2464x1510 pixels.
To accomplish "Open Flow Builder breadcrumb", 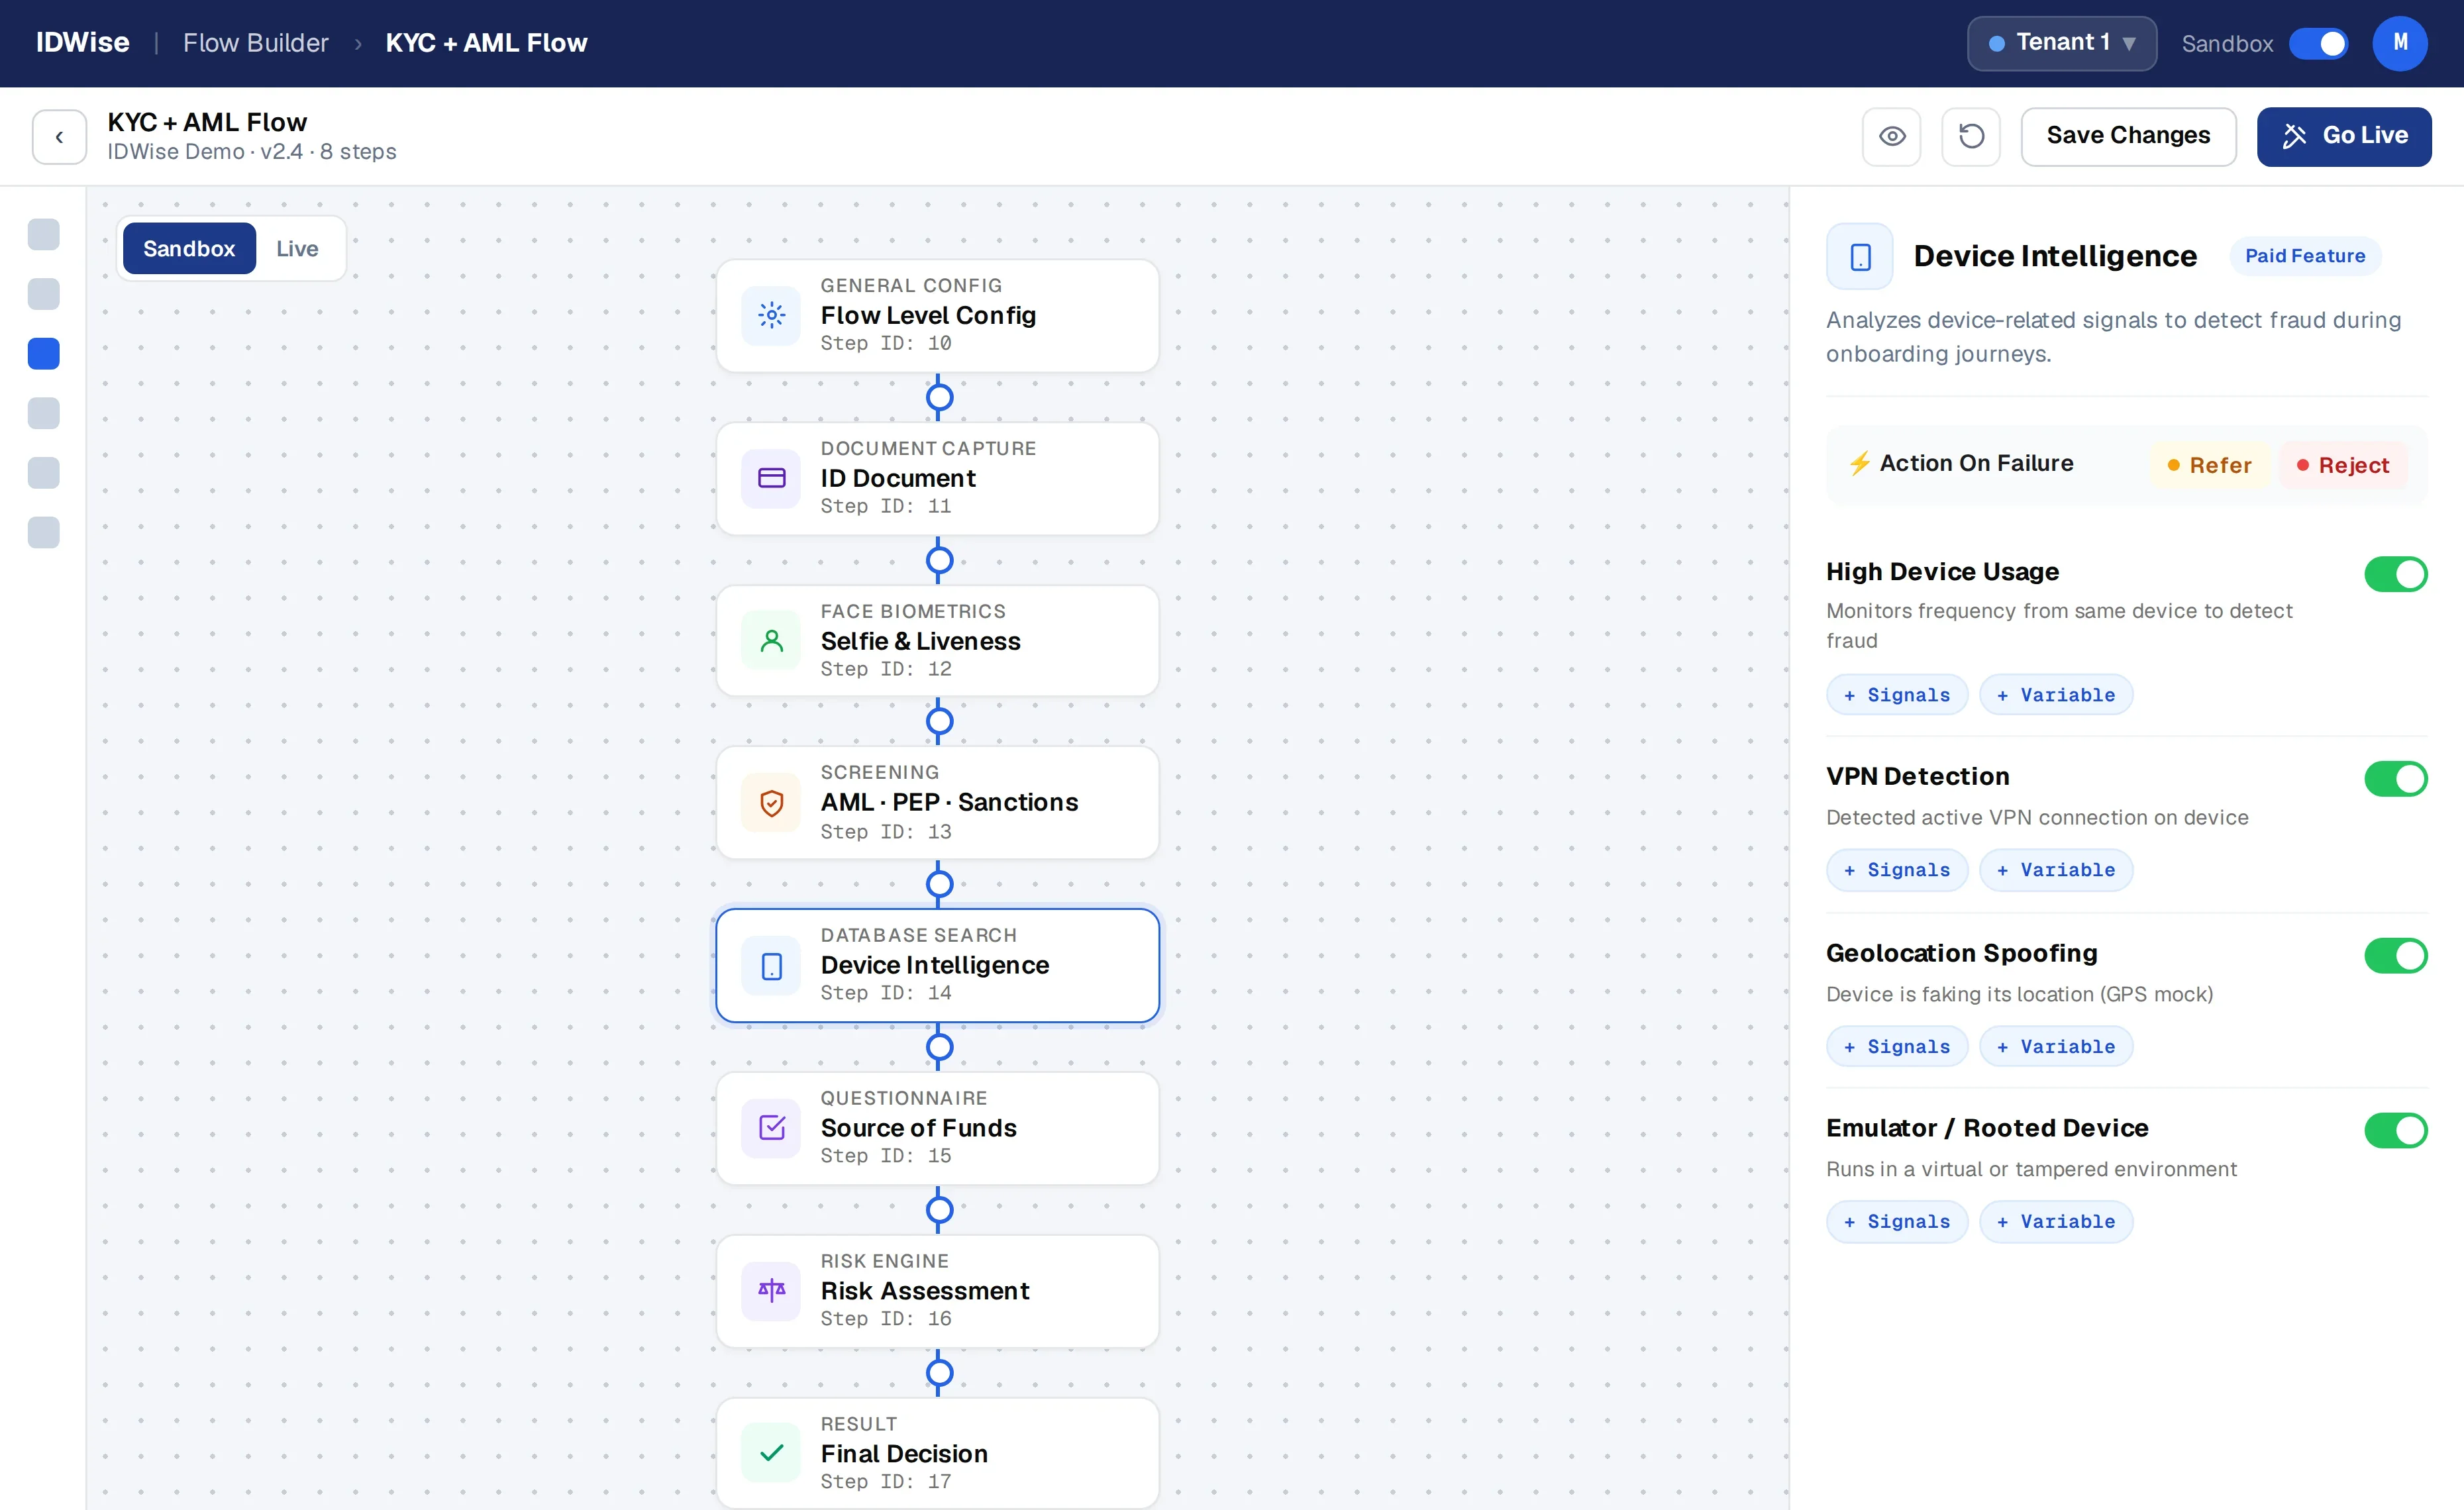I will pyautogui.click(x=255, y=43).
